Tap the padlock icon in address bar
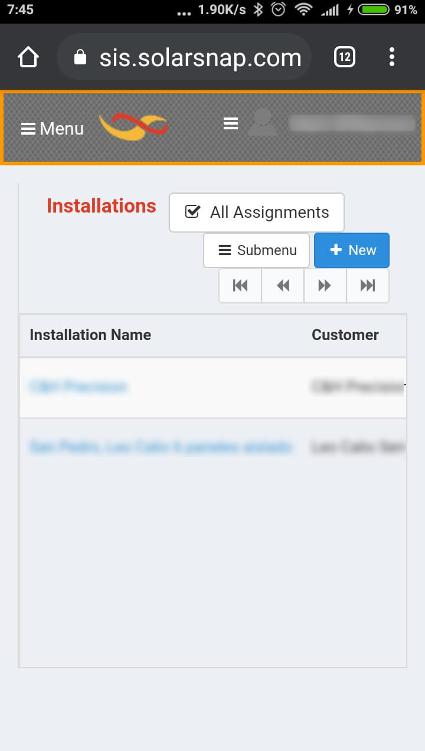The width and height of the screenshot is (425, 751). (80, 57)
